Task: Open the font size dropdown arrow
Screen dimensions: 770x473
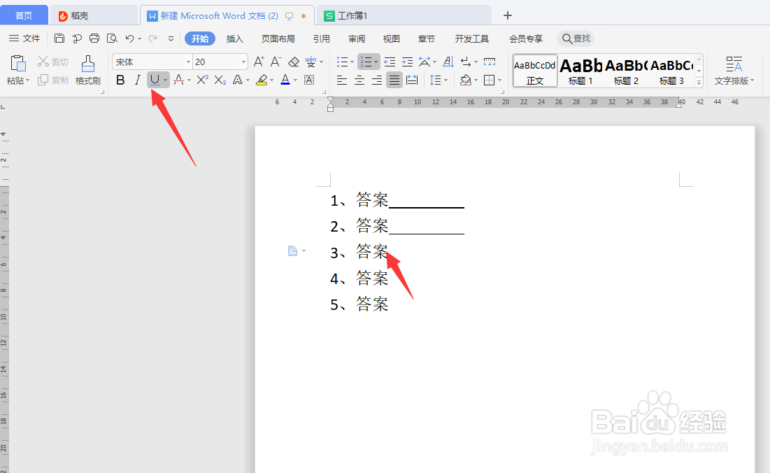Action: [243, 62]
